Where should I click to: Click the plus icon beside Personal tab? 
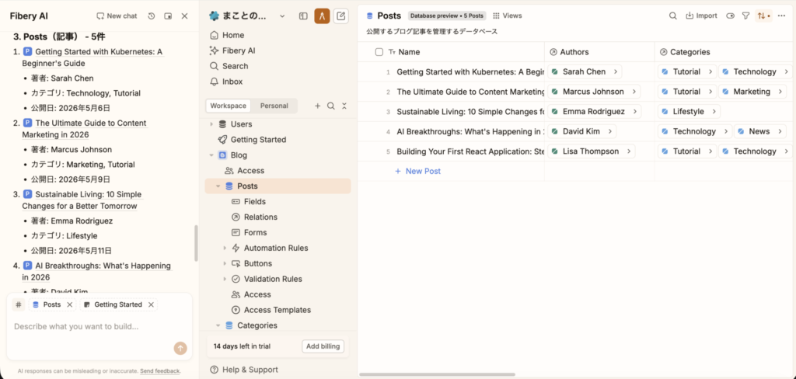318,106
